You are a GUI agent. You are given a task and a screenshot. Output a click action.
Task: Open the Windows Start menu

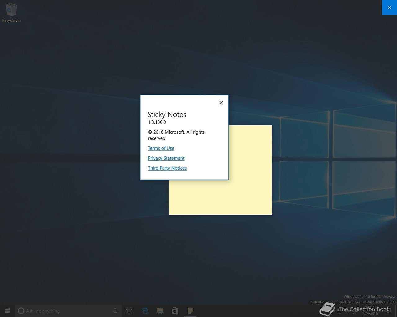7,311
